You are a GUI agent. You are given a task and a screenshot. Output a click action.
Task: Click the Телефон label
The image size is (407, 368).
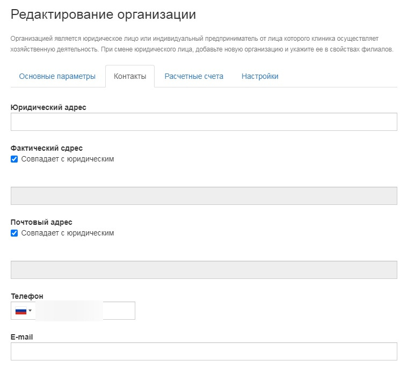pyautogui.click(x=27, y=296)
